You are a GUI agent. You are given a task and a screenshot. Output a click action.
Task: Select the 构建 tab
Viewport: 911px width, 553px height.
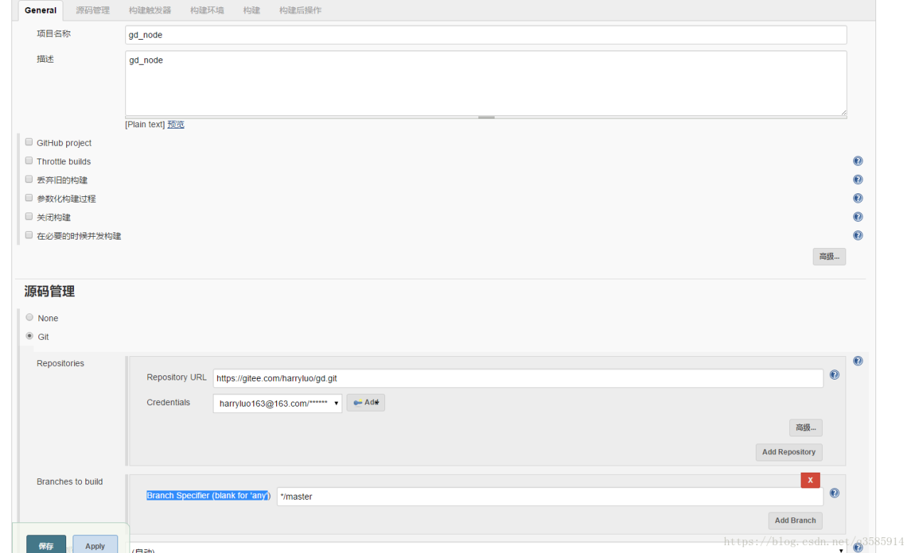(x=251, y=11)
